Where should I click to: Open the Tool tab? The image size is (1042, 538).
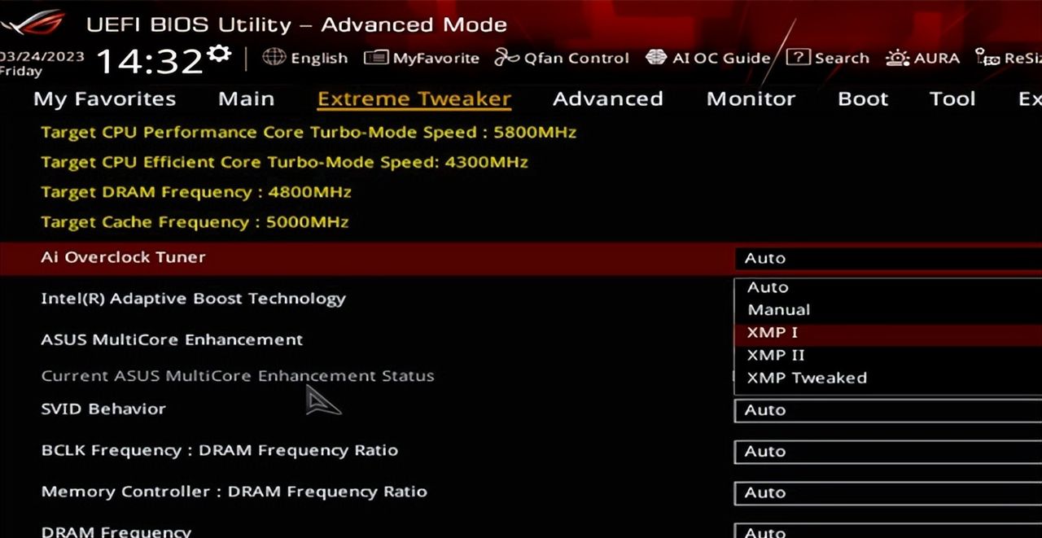coord(952,99)
